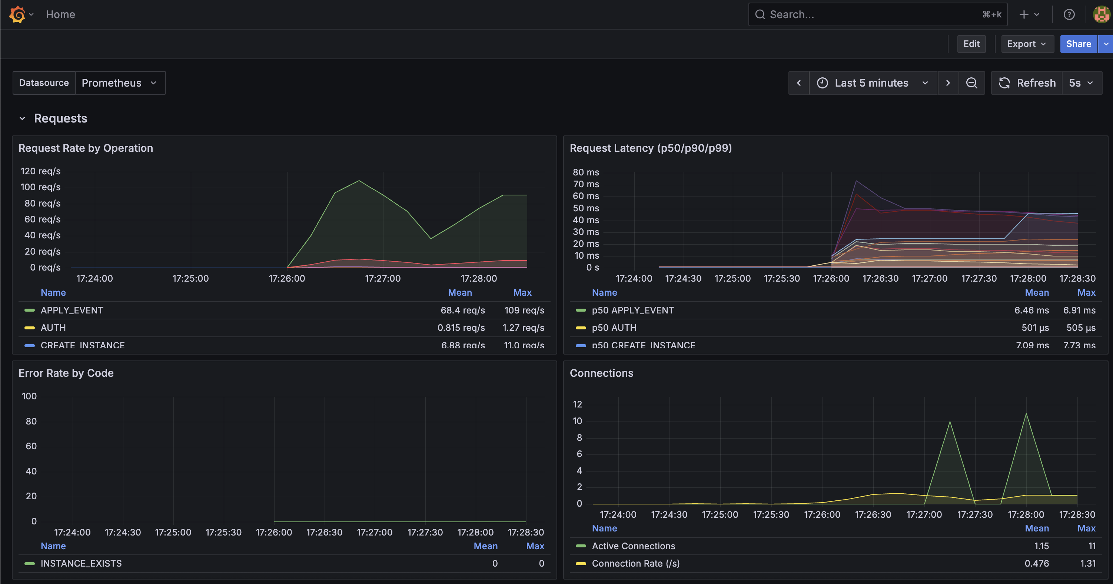Open the help question mark icon

click(1069, 14)
